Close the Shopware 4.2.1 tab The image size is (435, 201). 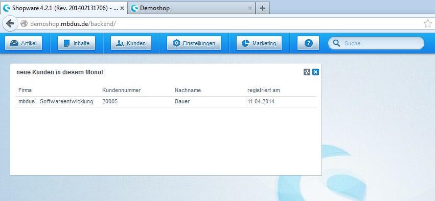tap(122, 8)
